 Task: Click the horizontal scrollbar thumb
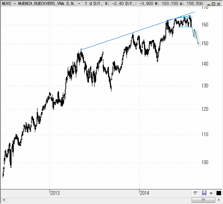click(203, 200)
